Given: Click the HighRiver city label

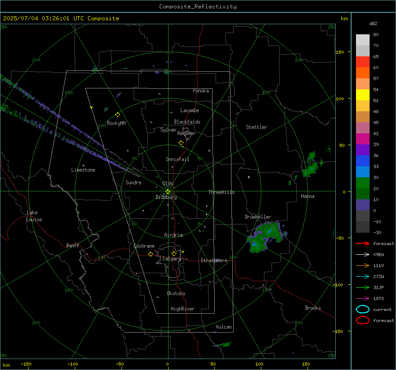Looking at the screenshot, I should 183,309.
